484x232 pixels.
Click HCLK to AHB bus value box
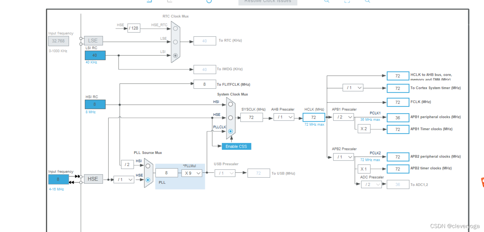click(398, 76)
